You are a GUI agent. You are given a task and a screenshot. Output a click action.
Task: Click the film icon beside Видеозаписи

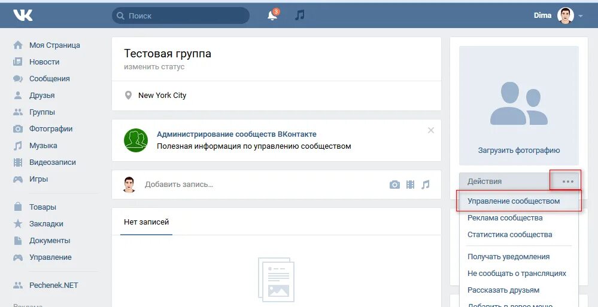click(18, 162)
